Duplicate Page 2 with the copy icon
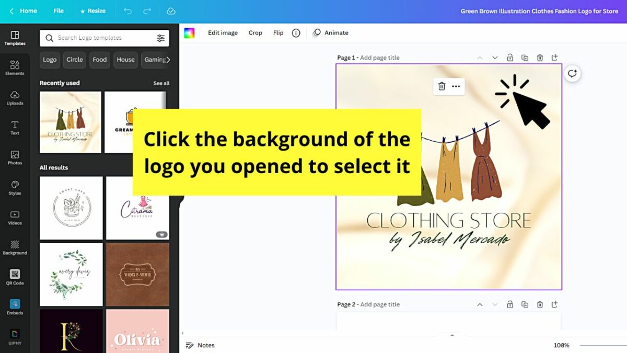This screenshot has height=353, width=627. pyautogui.click(x=525, y=304)
